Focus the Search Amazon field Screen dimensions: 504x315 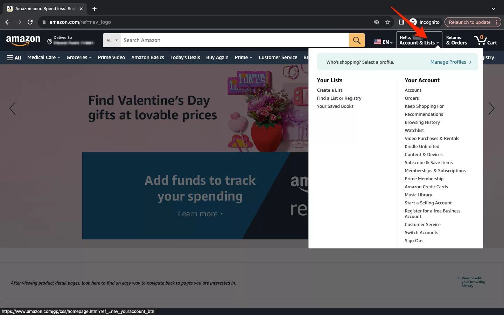(x=235, y=41)
